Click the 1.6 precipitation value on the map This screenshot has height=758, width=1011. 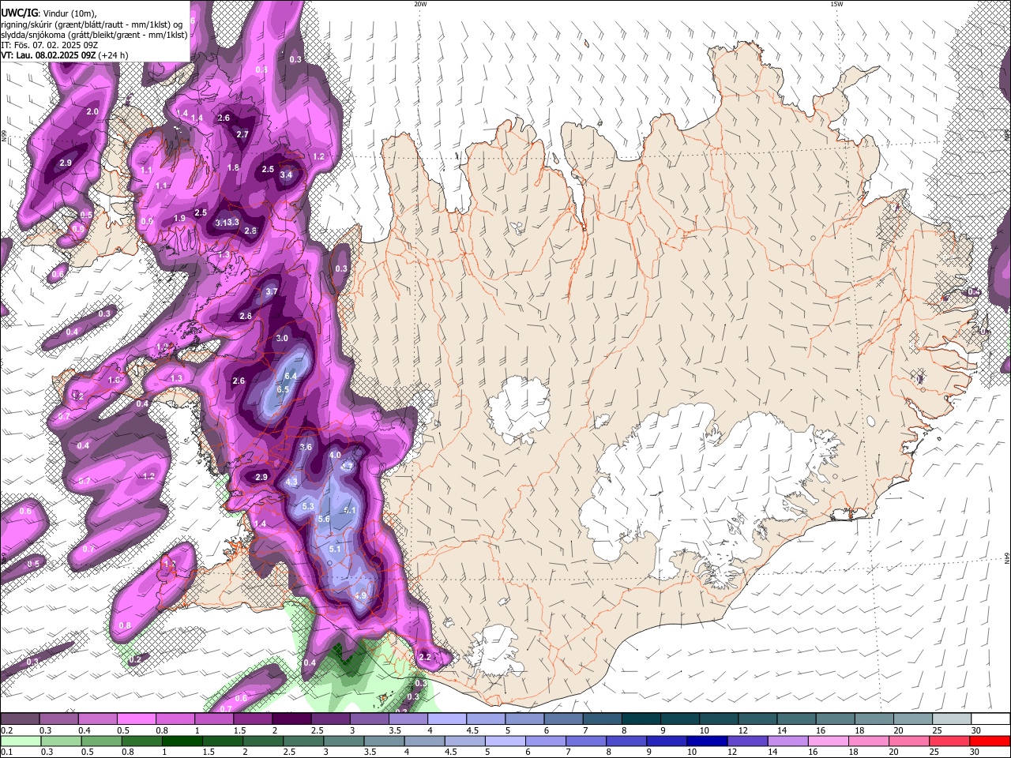pyautogui.click(x=114, y=380)
